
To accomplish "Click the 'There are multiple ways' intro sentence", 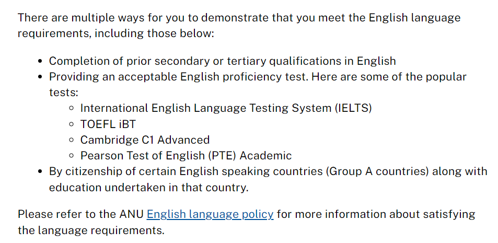I will click(239, 17).
